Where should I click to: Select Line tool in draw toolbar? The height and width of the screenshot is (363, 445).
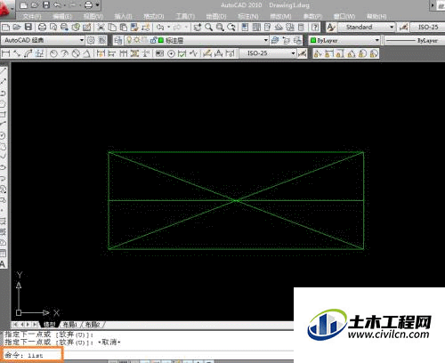coord(3,70)
